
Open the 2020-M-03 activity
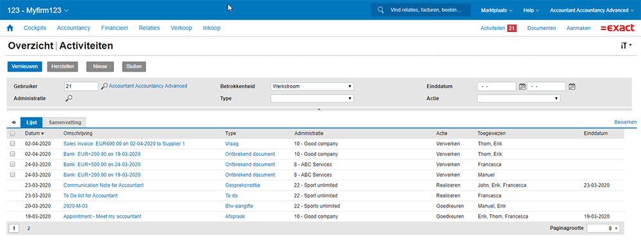(x=76, y=206)
